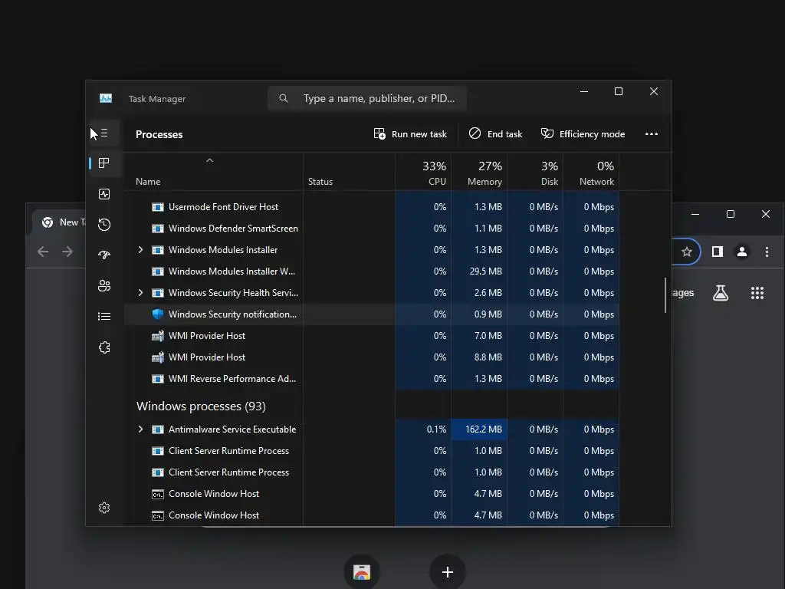The height and width of the screenshot is (589, 785).
Task: Click 29.5 MB memory cell
Action: tap(479, 271)
